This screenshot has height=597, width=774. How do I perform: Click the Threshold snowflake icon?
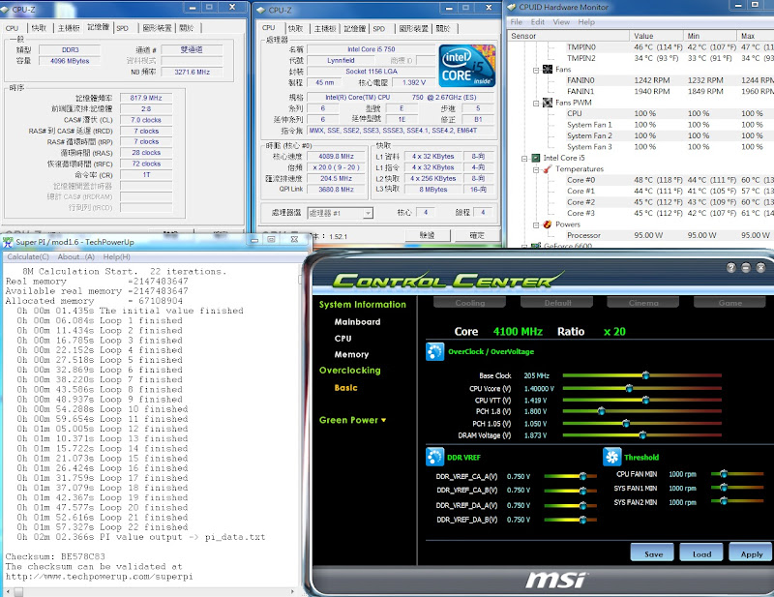coord(612,457)
